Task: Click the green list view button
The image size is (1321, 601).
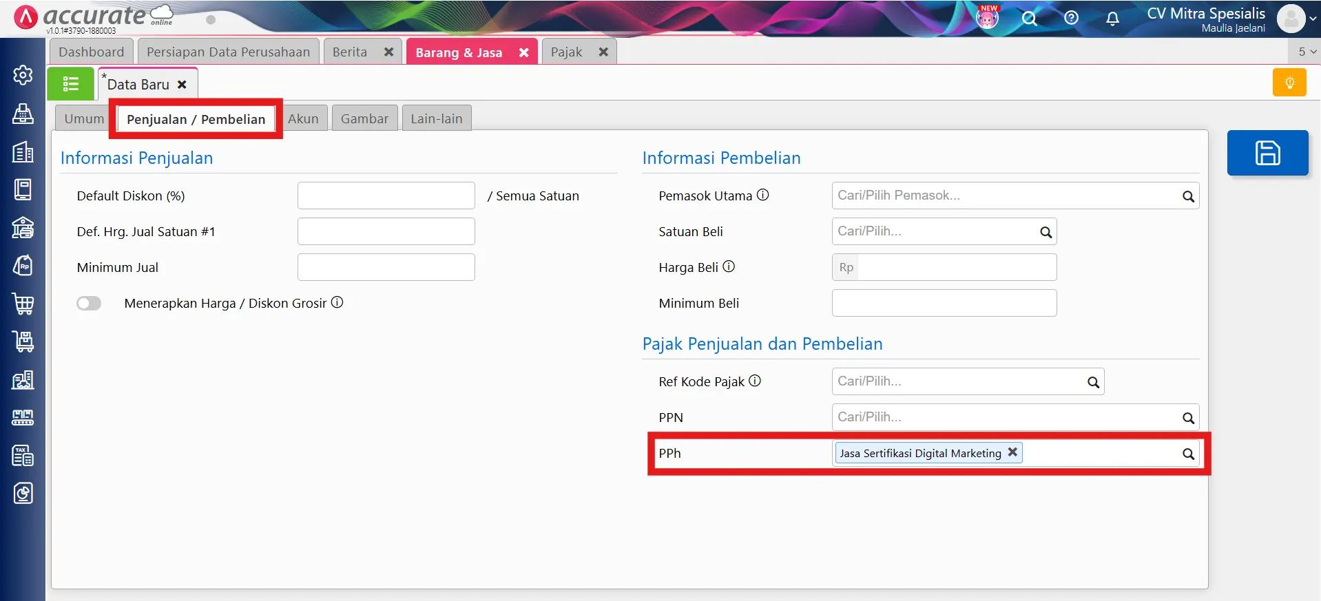Action: [70, 84]
